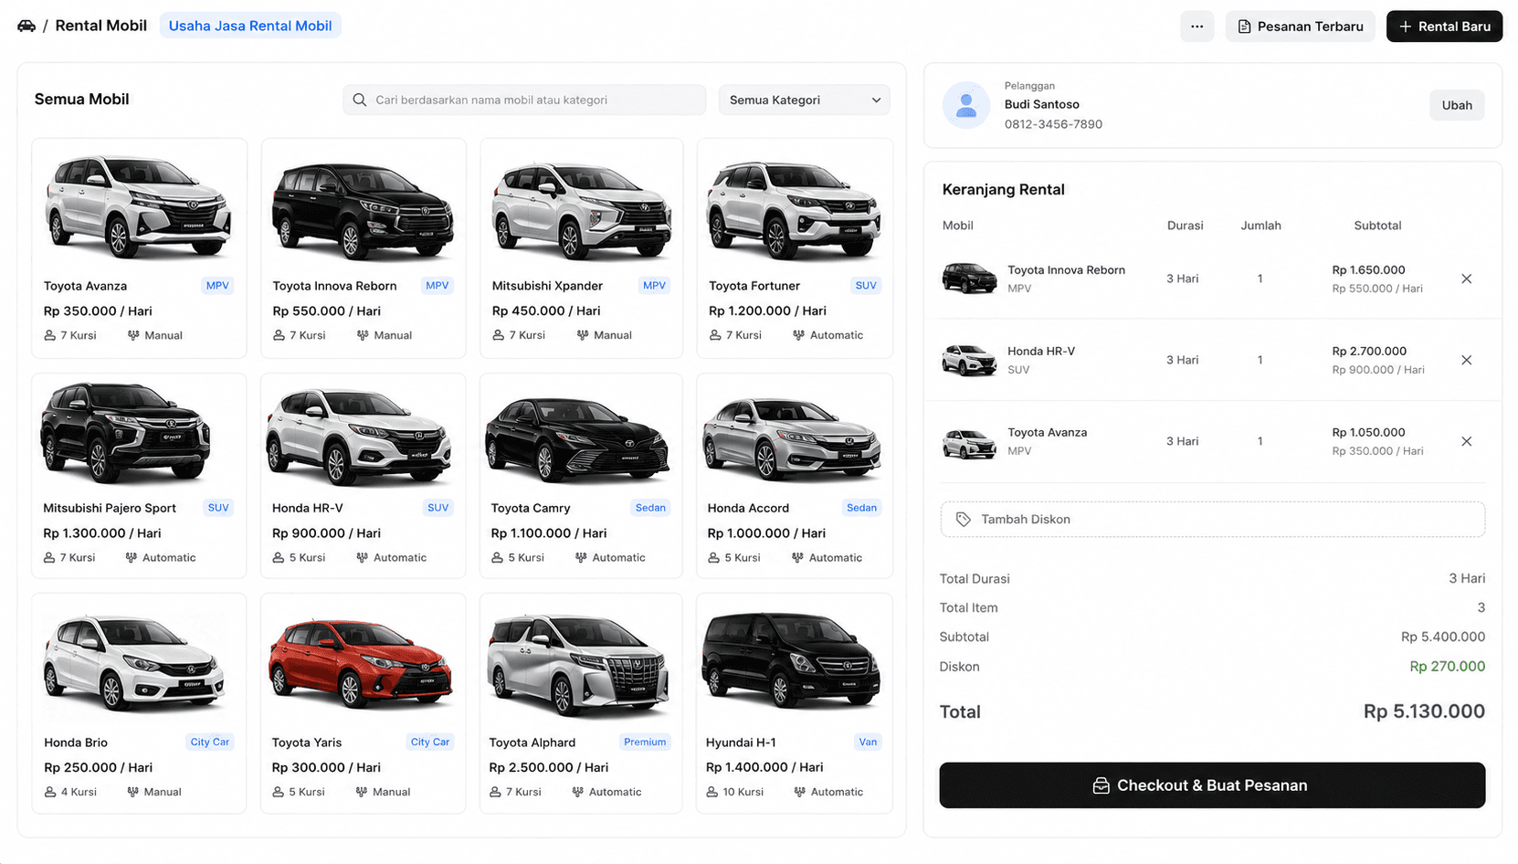This screenshot has width=1518, height=864.
Task: Select the Toyota Innova Reborn car image
Action: click(x=363, y=212)
